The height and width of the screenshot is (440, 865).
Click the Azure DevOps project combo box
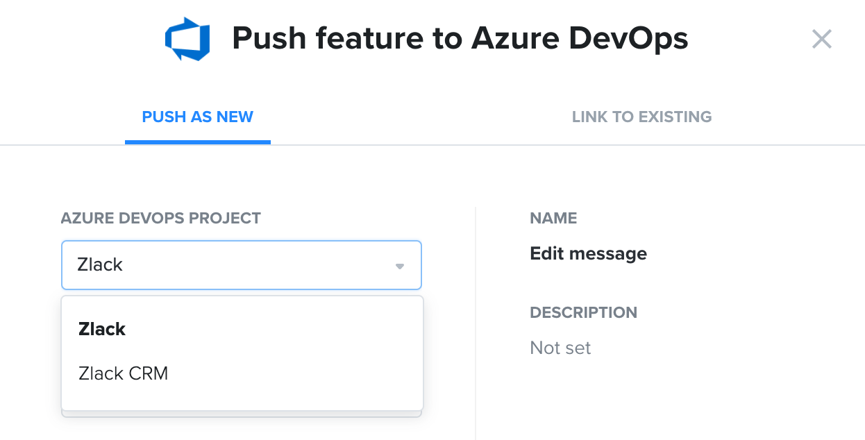point(241,265)
